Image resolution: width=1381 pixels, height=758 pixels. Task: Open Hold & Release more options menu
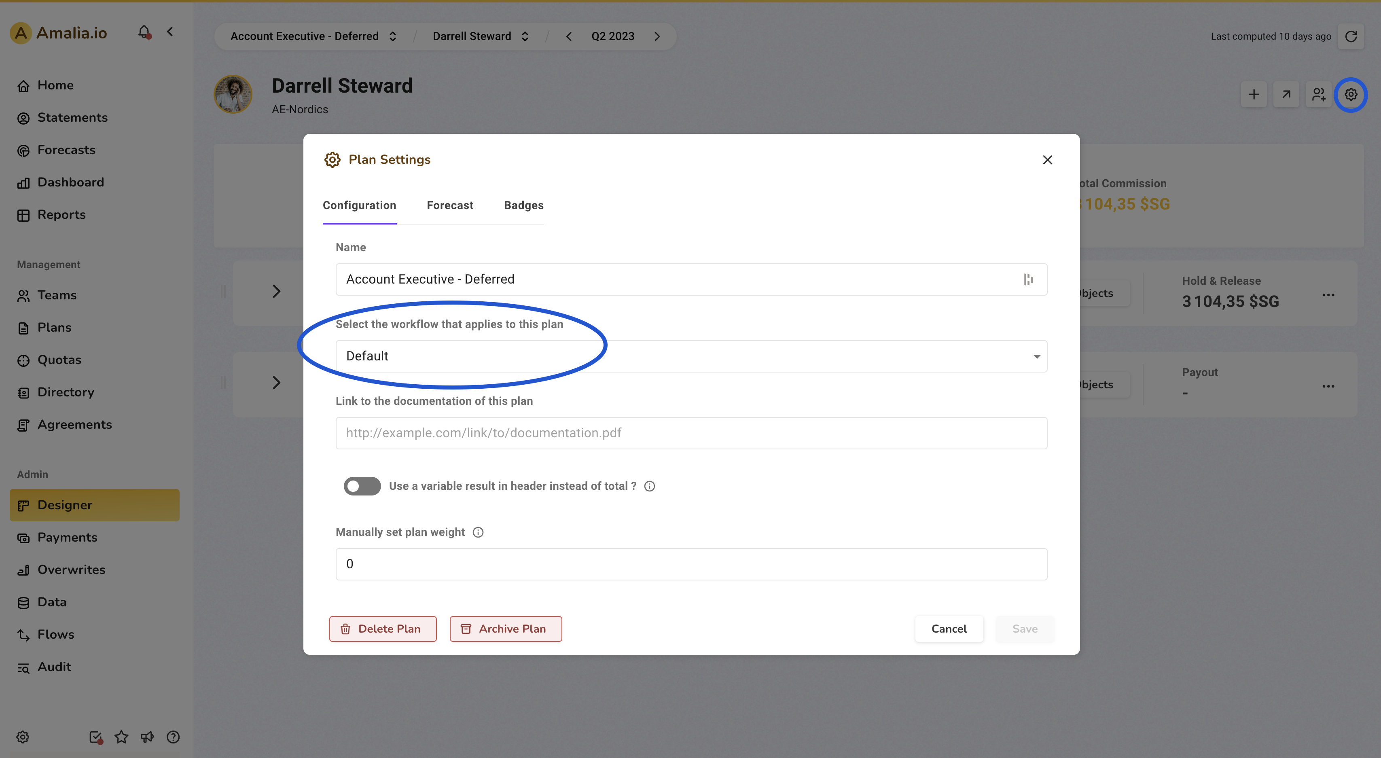1328,295
